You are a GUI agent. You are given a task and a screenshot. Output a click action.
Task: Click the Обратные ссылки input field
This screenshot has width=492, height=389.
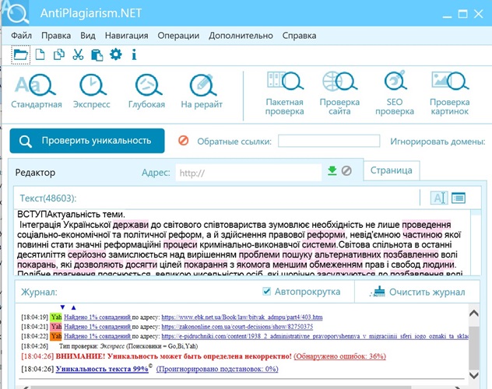click(x=329, y=141)
